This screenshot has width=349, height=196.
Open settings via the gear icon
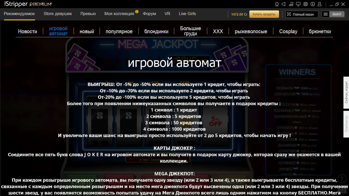coord(305,4)
